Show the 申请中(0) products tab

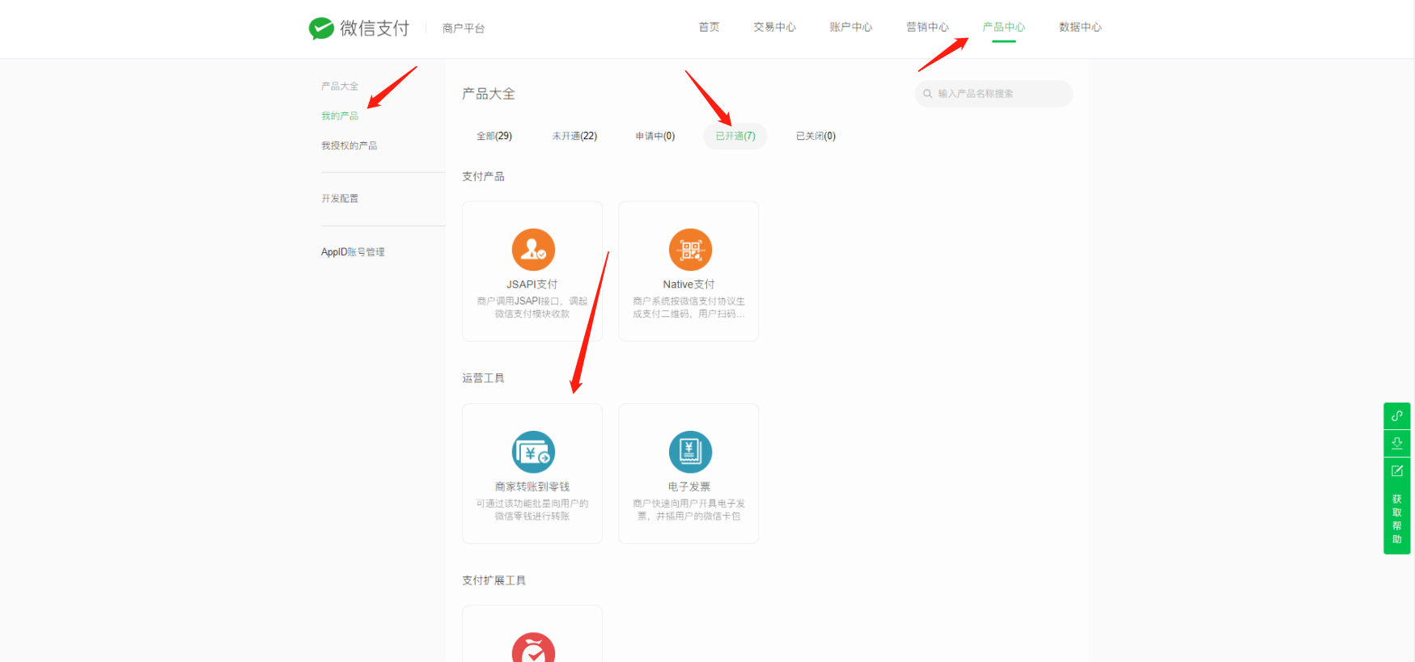[x=655, y=136]
